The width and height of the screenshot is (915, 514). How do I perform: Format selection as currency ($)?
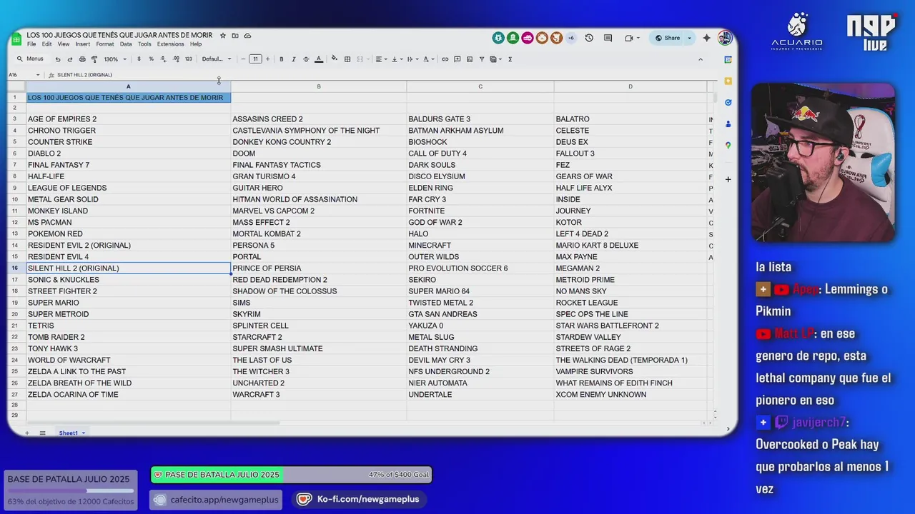point(139,59)
